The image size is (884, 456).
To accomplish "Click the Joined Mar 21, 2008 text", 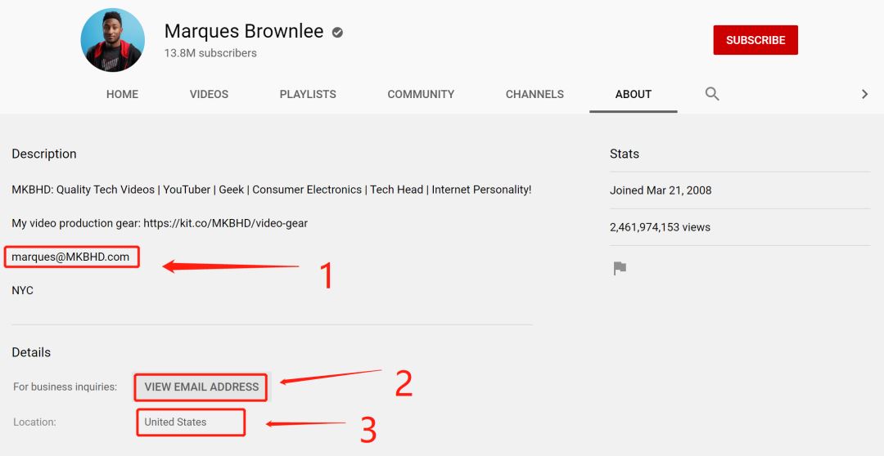I will 661,190.
